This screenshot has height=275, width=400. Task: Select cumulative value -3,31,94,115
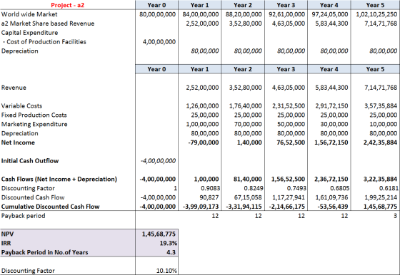[244, 207]
